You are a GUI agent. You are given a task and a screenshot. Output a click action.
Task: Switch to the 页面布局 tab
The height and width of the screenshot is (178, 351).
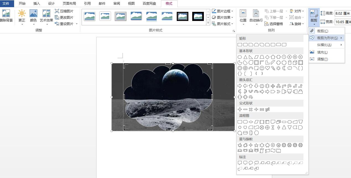coord(69,4)
